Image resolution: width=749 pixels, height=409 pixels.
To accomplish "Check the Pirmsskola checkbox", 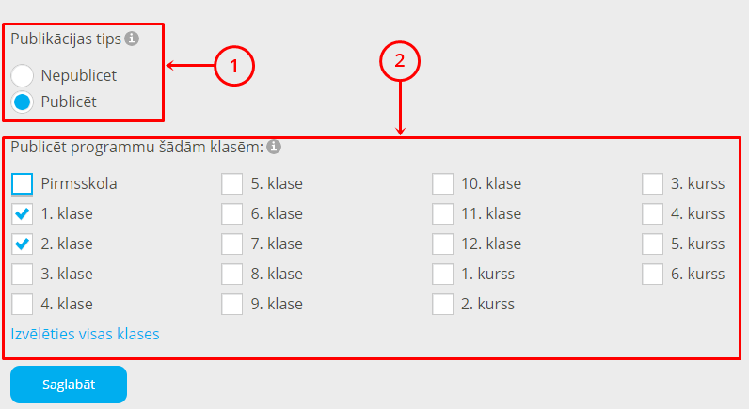I will pos(23,183).
